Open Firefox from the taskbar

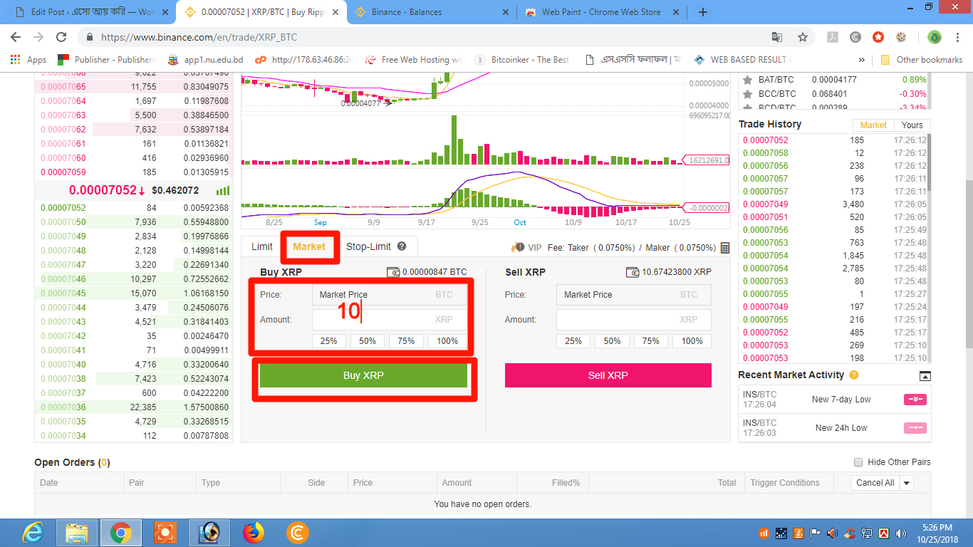[x=253, y=533]
